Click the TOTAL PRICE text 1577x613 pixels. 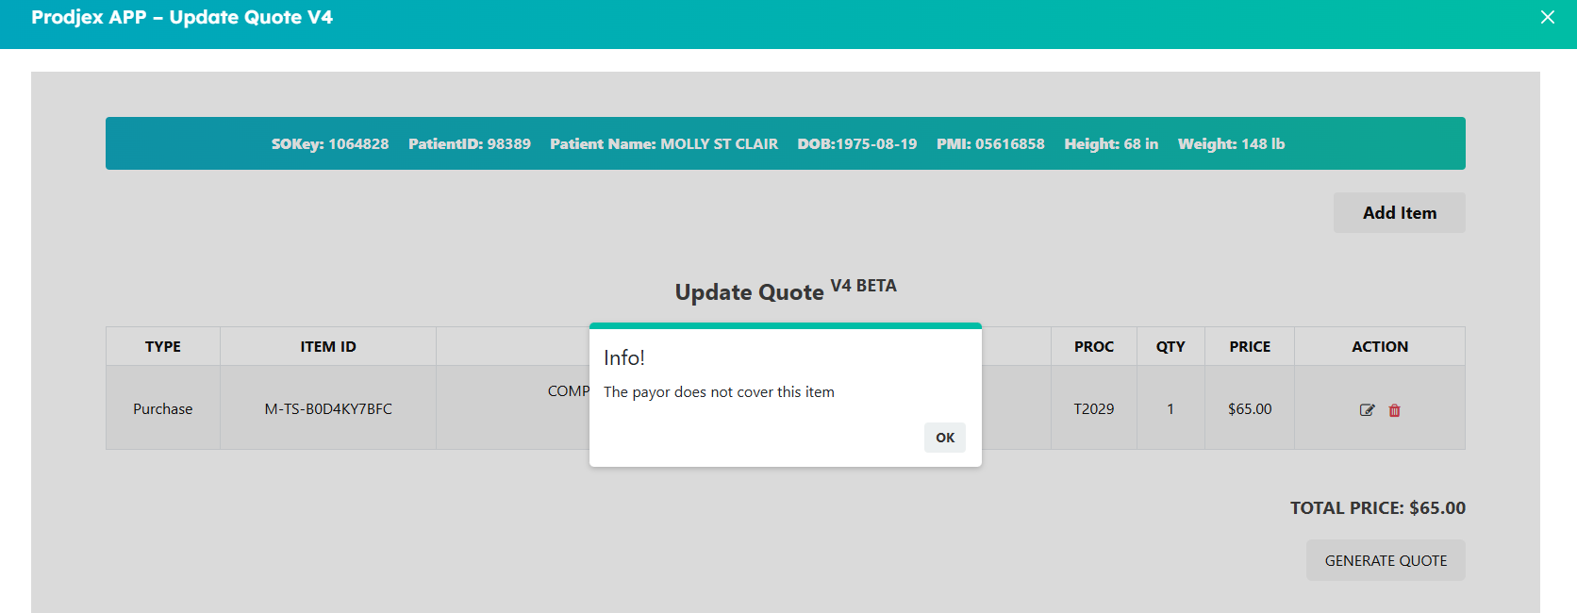click(x=1377, y=508)
